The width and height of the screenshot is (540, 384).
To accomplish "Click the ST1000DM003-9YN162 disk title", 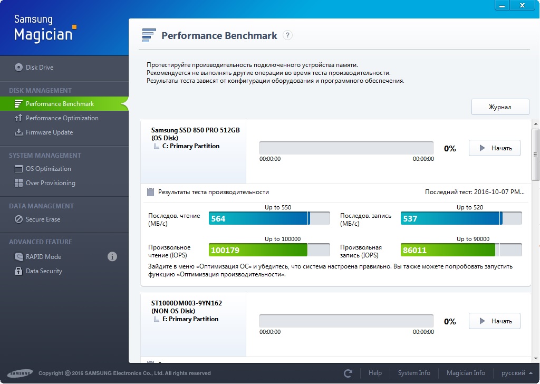I will (186, 303).
